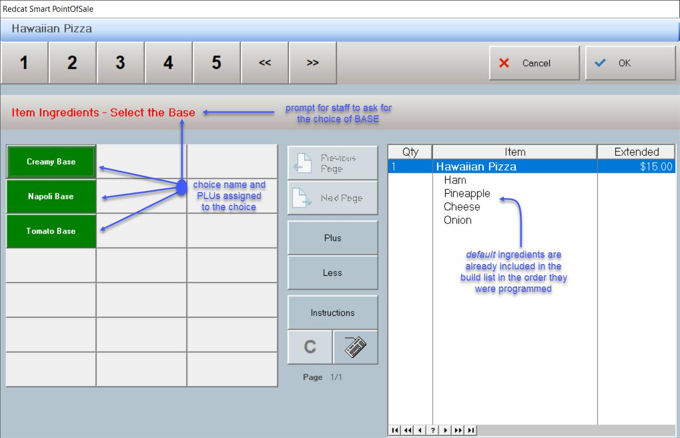Image resolution: width=680 pixels, height=438 pixels.
Task: Go to the previous record with single left arrow
Action: coord(420,431)
